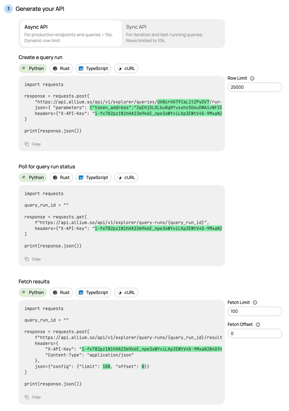289x411 pixels.
Task: Select the Async API option
Action: point(71,34)
